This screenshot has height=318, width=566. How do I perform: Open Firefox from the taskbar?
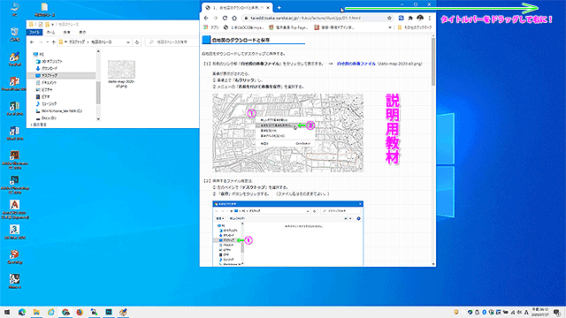pyautogui.click(x=80, y=312)
